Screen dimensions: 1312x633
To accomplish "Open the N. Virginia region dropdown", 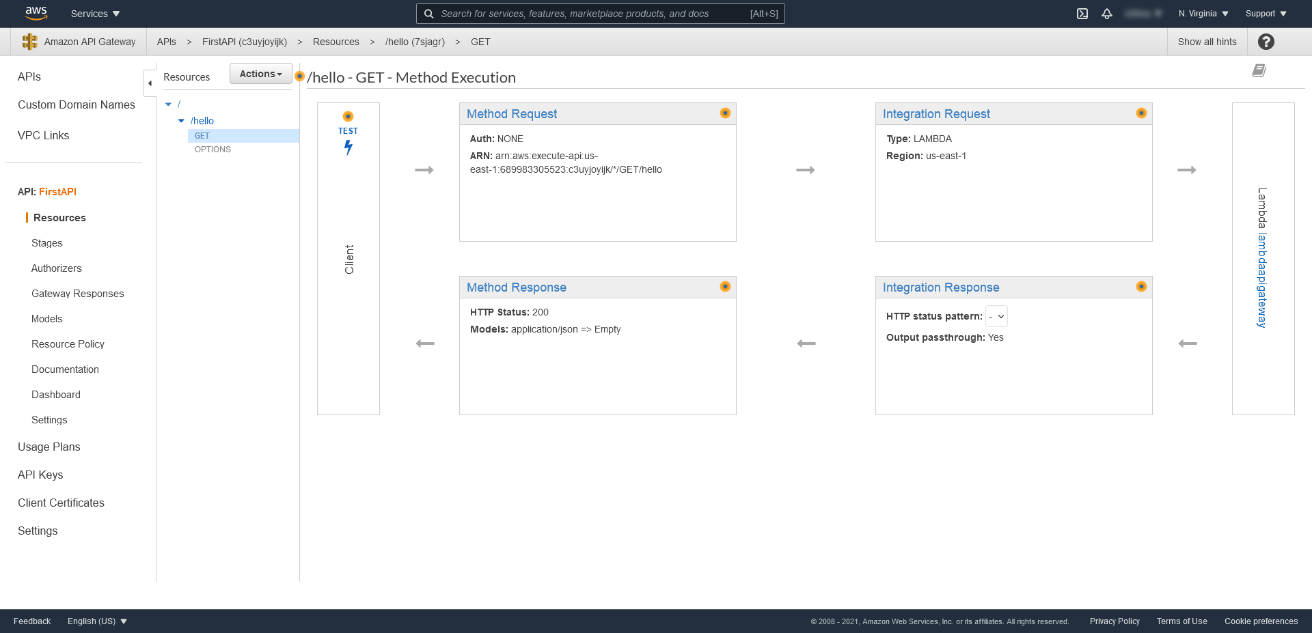I will [1203, 14].
